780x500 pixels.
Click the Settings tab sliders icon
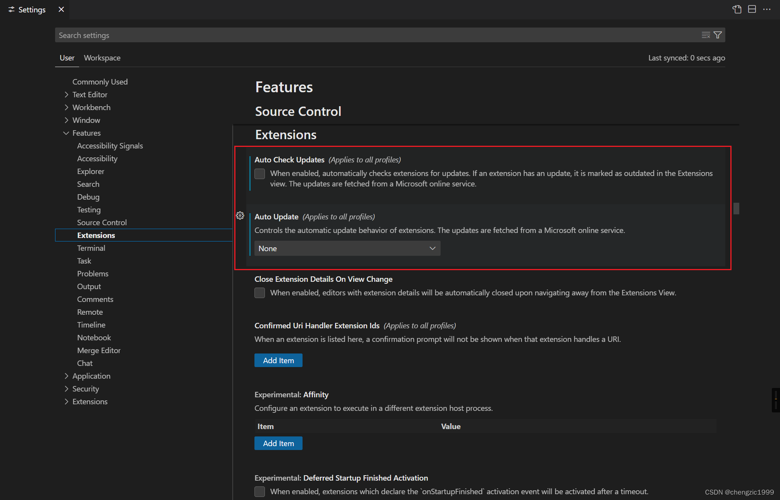point(11,9)
